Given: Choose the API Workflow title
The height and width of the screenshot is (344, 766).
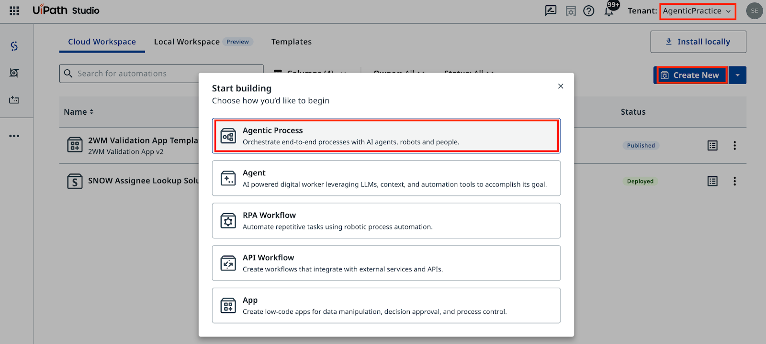Looking at the screenshot, I should point(269,258).
